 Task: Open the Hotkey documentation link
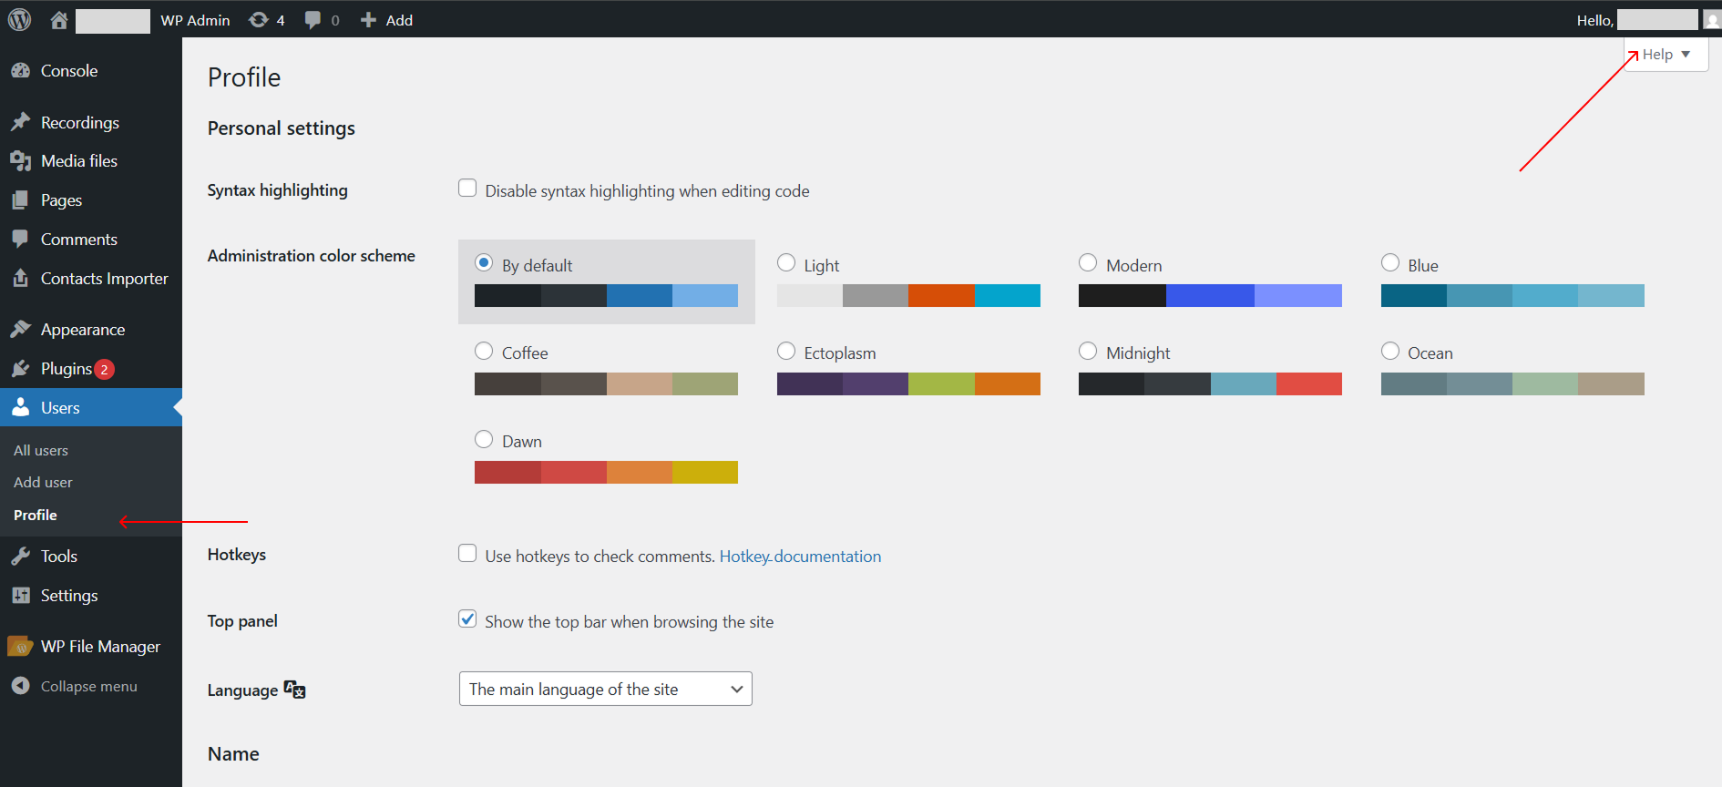(800, 557)
